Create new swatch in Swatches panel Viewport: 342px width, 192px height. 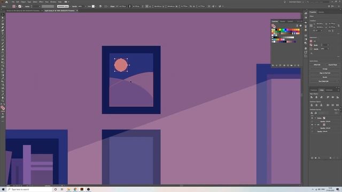(x=295, y=65)
